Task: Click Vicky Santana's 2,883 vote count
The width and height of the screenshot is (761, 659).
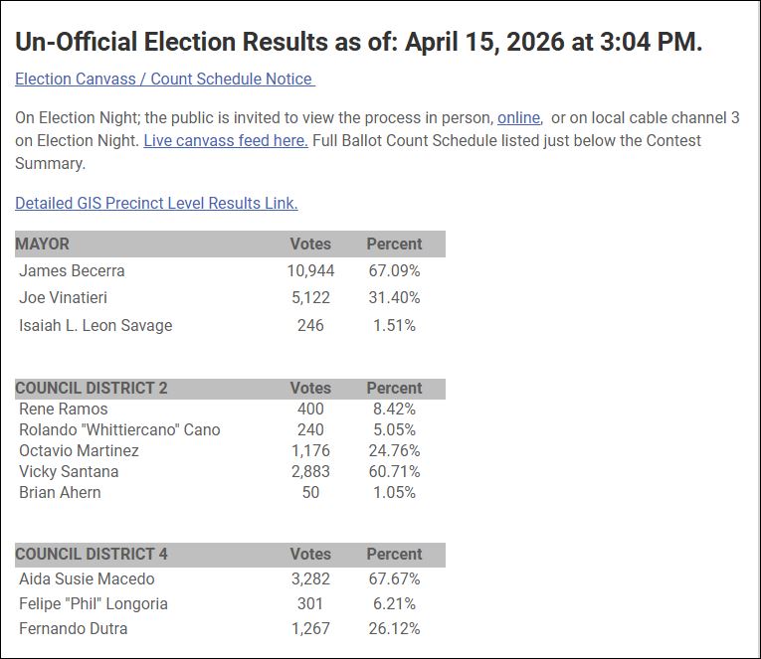Action: click(310, 471)
